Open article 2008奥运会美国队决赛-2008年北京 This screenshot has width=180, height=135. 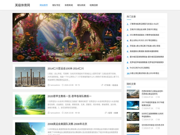point(67,124)
